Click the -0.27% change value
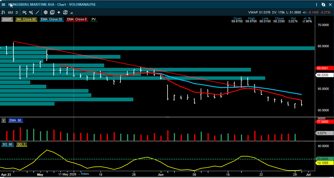 click(x=325, y=12)
